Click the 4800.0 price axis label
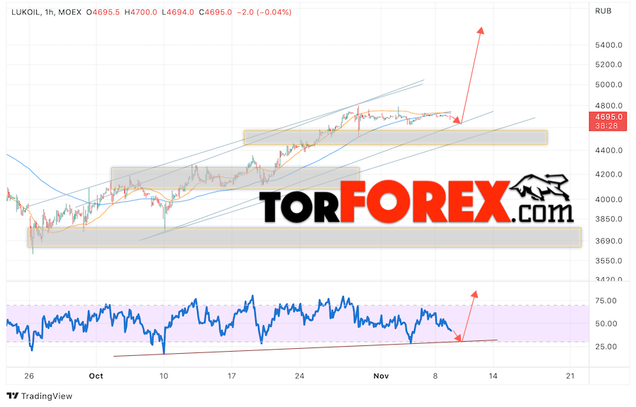The height and width of the screenshot is (407, 636). point(608,106)
